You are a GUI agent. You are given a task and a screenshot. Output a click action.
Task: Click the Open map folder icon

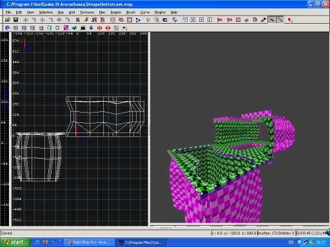tap(8, 20)
